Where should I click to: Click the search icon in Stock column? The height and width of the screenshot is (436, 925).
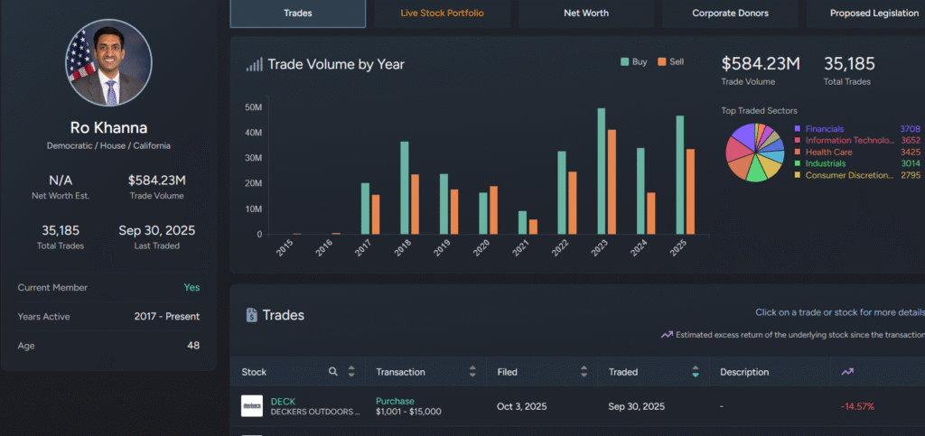point(333,372)
